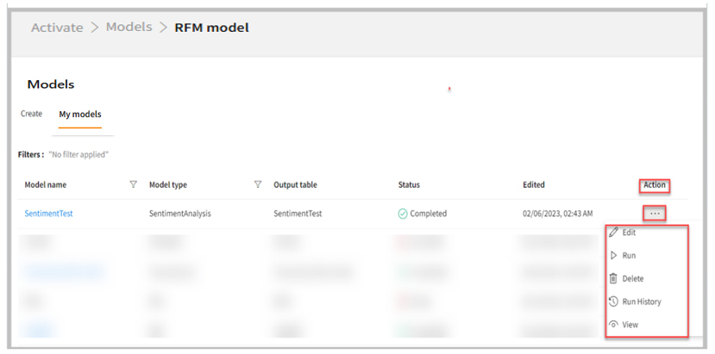Click the Models page heading
Screen dimensions: 715x354
point(51,84)
